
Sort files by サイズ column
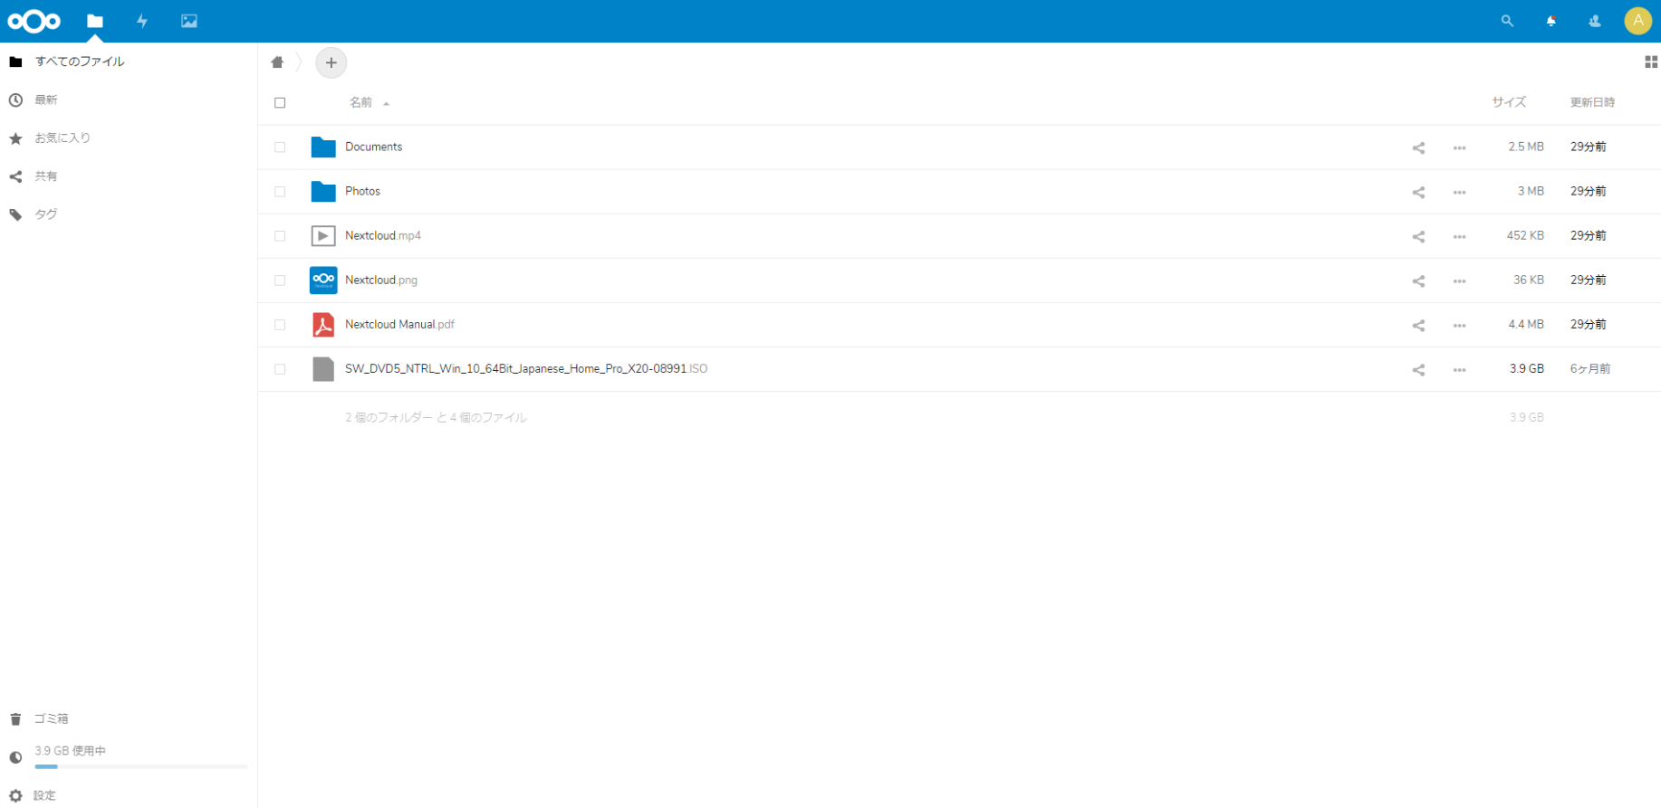1509,102
